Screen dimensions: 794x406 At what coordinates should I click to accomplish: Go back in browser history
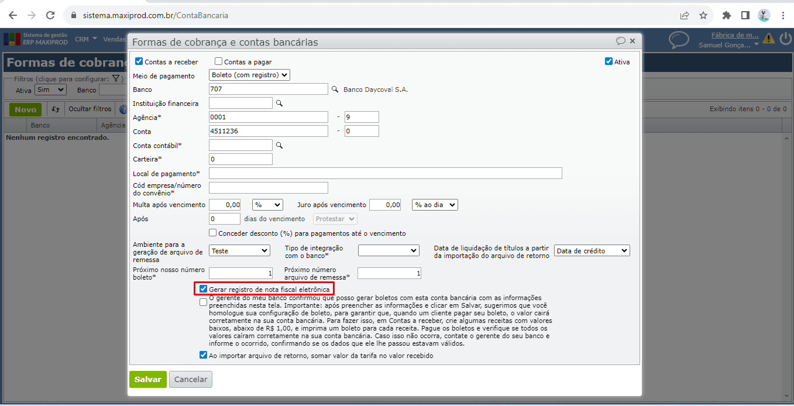13,15
